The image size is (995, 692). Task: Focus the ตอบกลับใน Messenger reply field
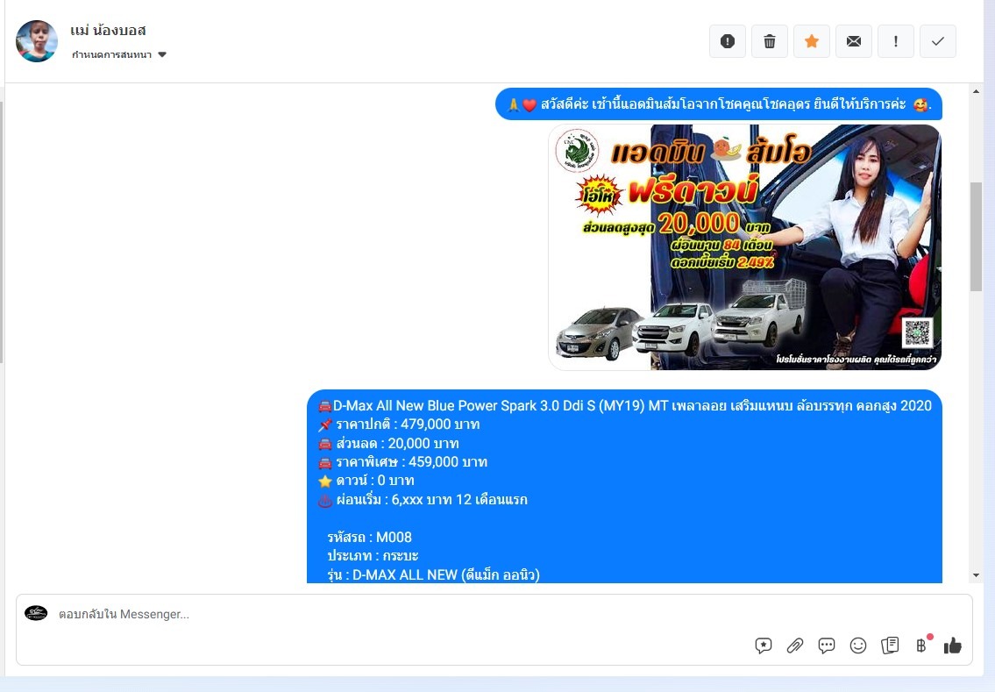[494, 615]
